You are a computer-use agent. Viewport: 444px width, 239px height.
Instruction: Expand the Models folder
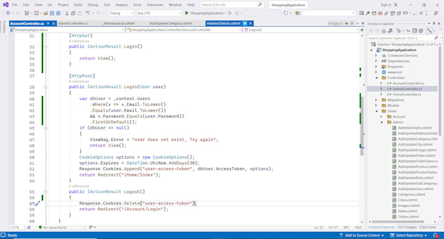tap(376, 105)
